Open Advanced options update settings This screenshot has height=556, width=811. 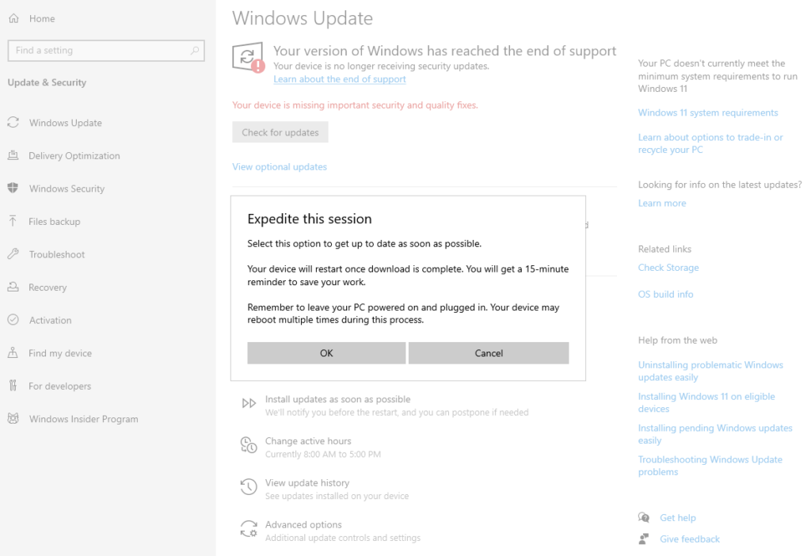[303, 525]
